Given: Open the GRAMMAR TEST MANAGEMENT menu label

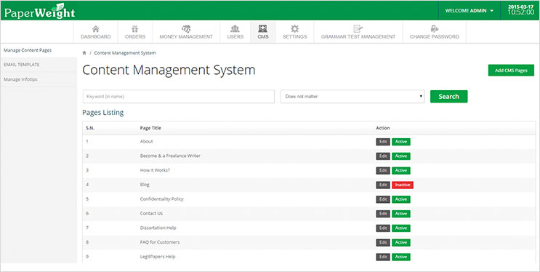Looking at the screenshot, I should (x=358, y=36).
